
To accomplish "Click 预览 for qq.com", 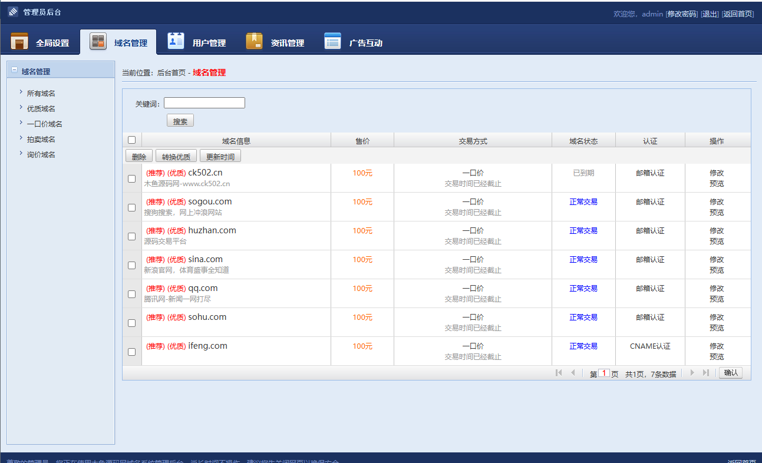I will click(717, 299).
